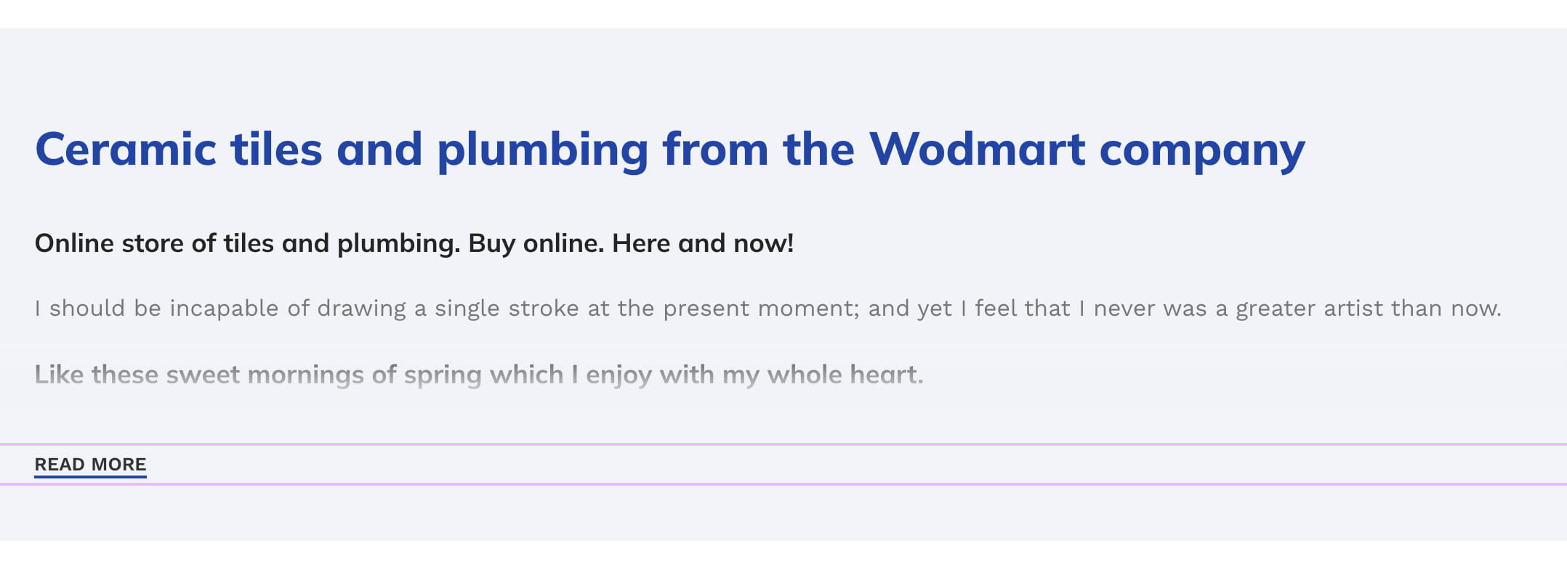Click the phrase Buy online in the subheading
This screenshot has height=575, width=1567.
pos(536,243)
